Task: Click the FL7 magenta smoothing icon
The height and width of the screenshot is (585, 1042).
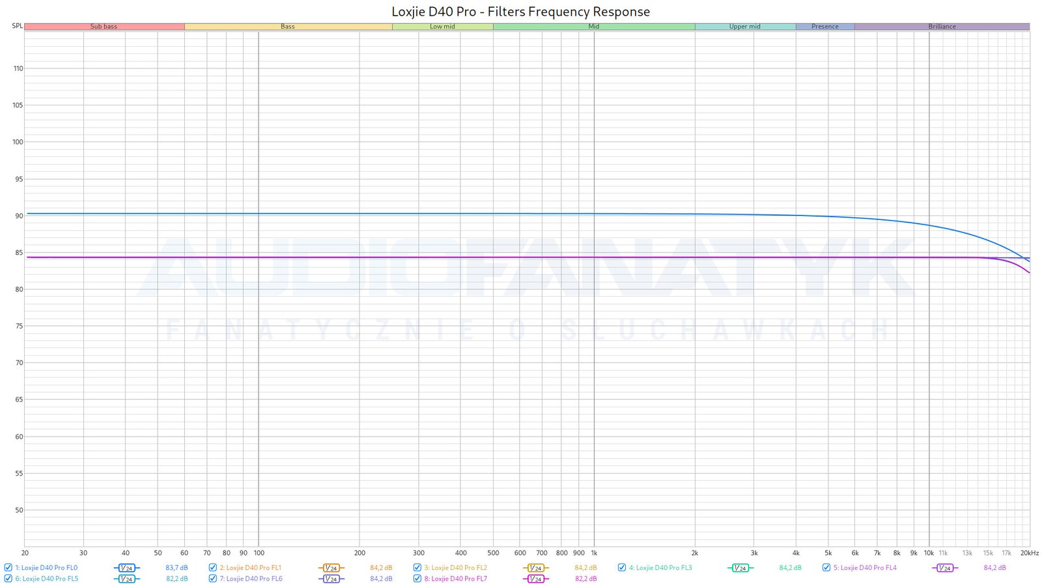Action: (535, 578)
